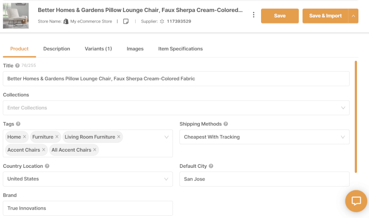Click the header product title text
Screen dimensions: 369x218
coord(140,10)
